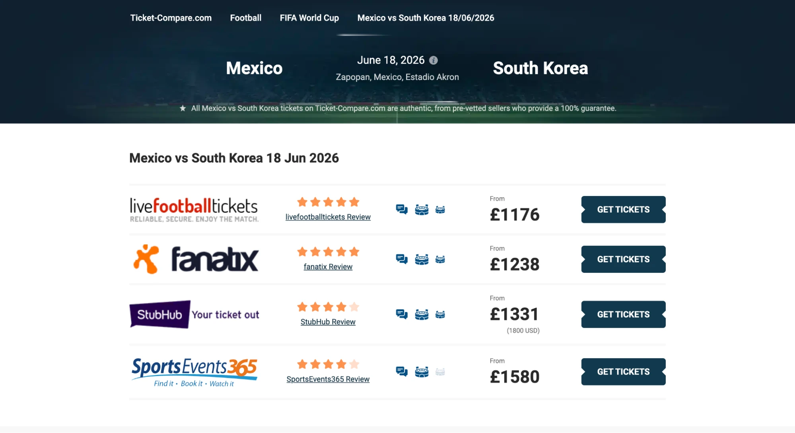Go to Ticket-Compare.com home breadcrumb

[x=171, y=18]
